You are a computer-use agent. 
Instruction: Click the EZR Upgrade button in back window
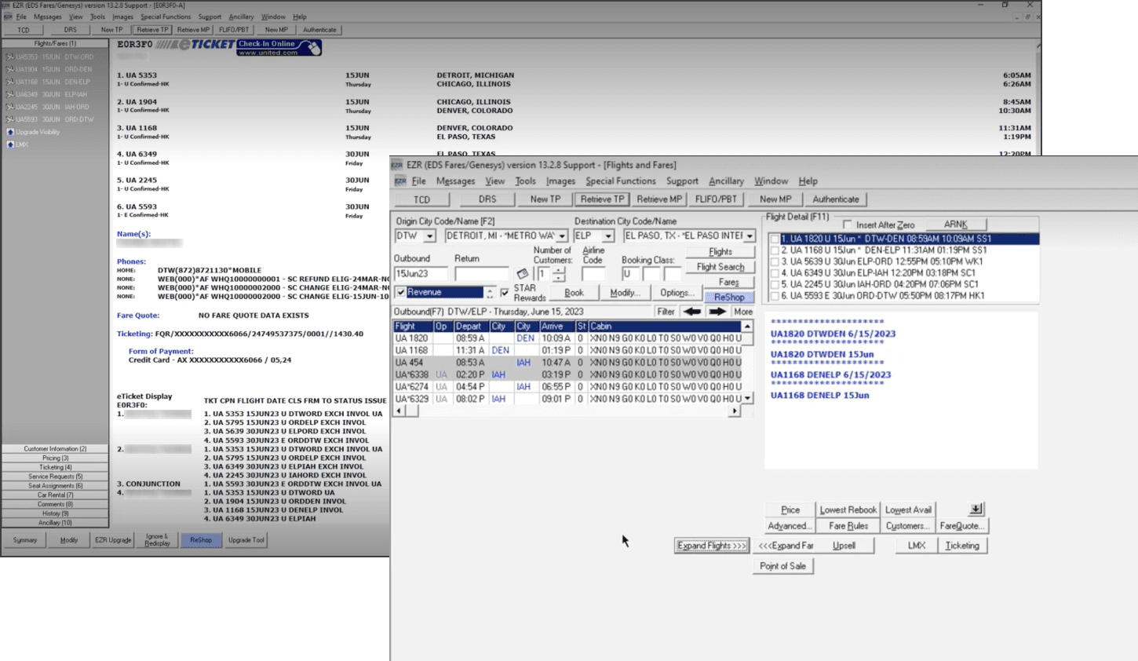[x=114, y=540]
